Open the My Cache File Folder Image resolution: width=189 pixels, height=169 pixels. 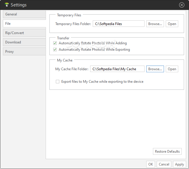point(172,69)
